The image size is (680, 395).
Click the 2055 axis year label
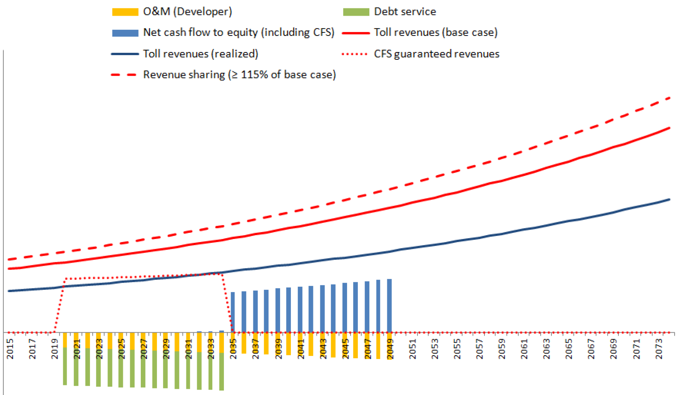[457, 349]
